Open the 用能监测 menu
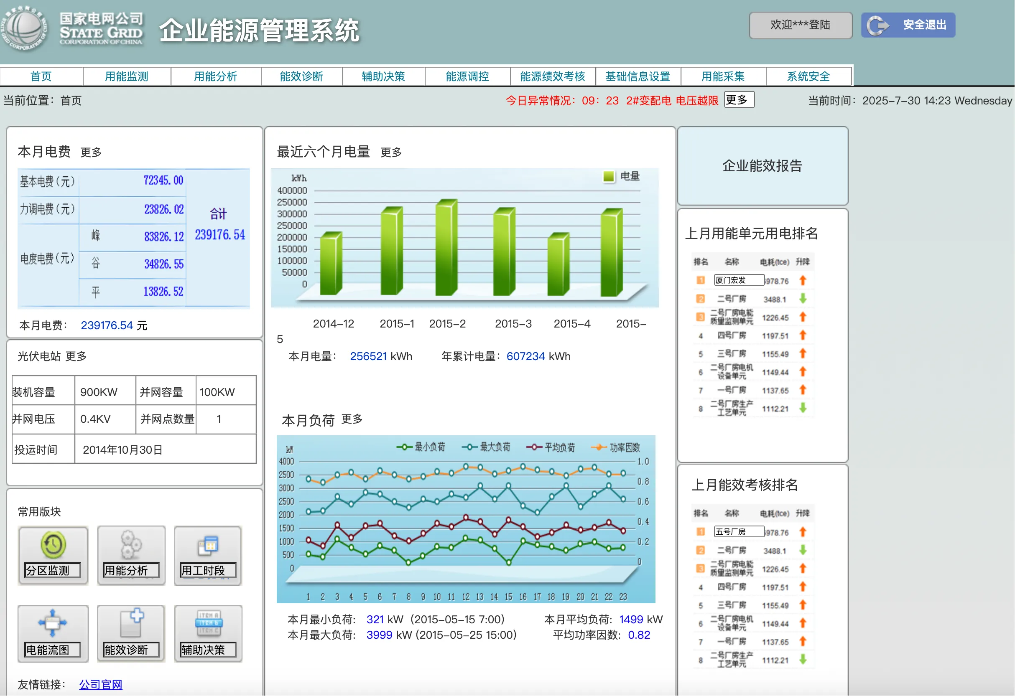The height and width of the screenshot is (696, 1015). (127, 76)
